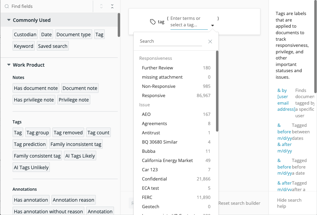The width and height of the screenshot is (317, 215).
Task: Add the Family consistent tag field
Action: point(37,156)
